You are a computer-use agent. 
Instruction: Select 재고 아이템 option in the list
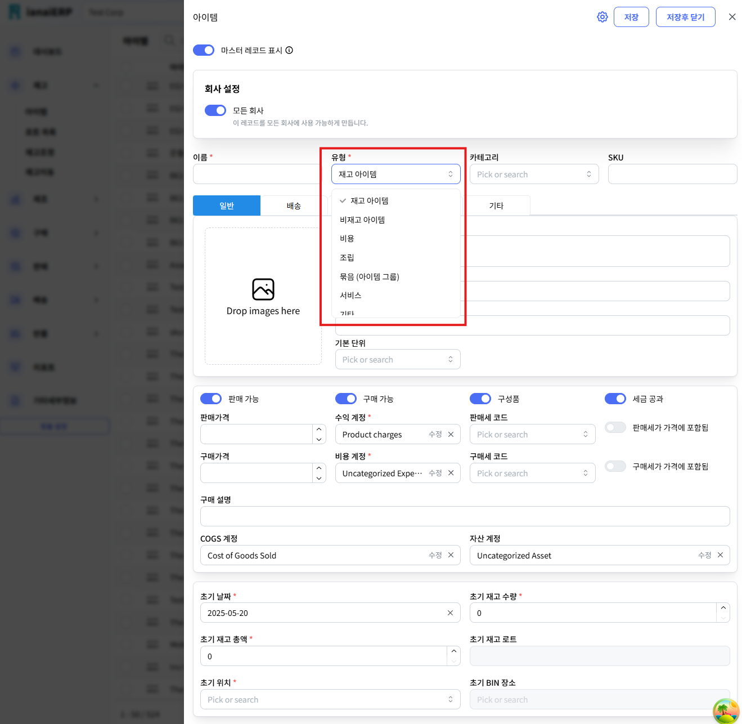[396, 200]
